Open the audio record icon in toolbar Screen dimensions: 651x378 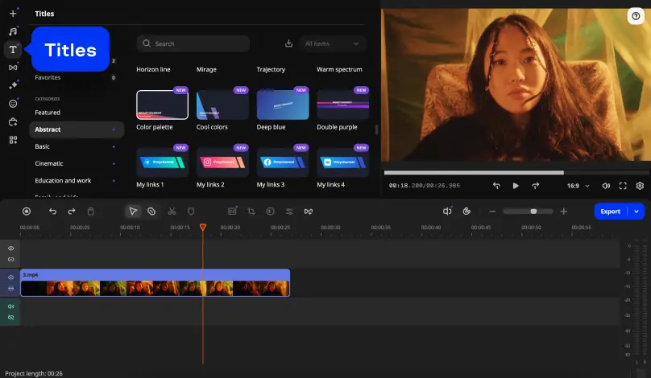coord(447,211)
